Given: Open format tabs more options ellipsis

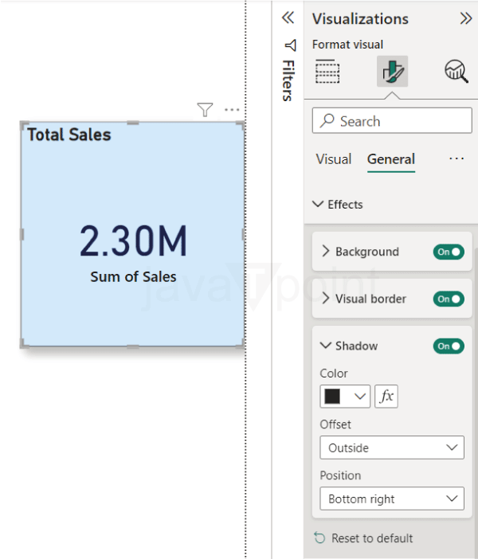Looking at the screenshot, I should 456,158.
